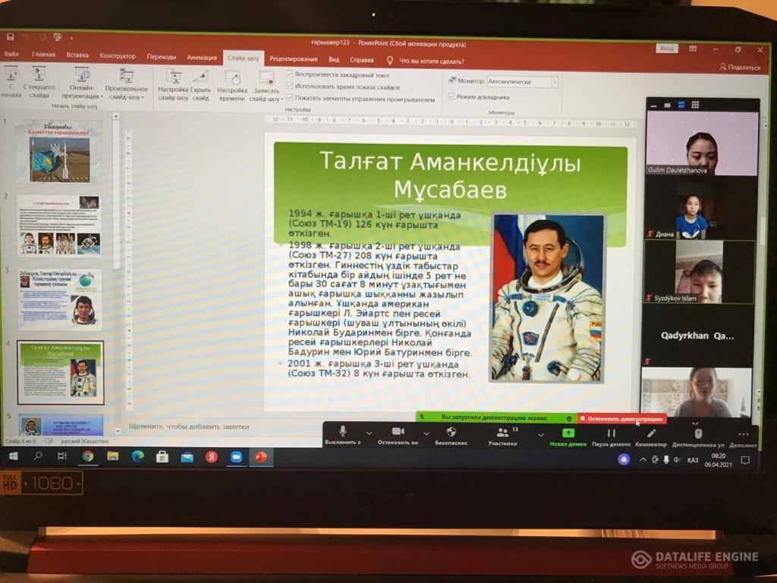Switch to the Анимация ribbon tab

pyautogui.click(x=202, y=57)
